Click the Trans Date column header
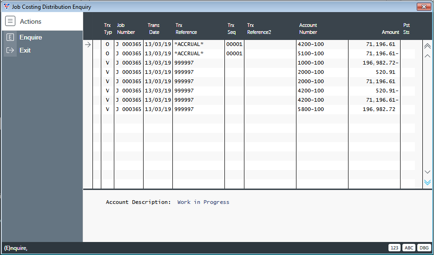 pos(154,29)
